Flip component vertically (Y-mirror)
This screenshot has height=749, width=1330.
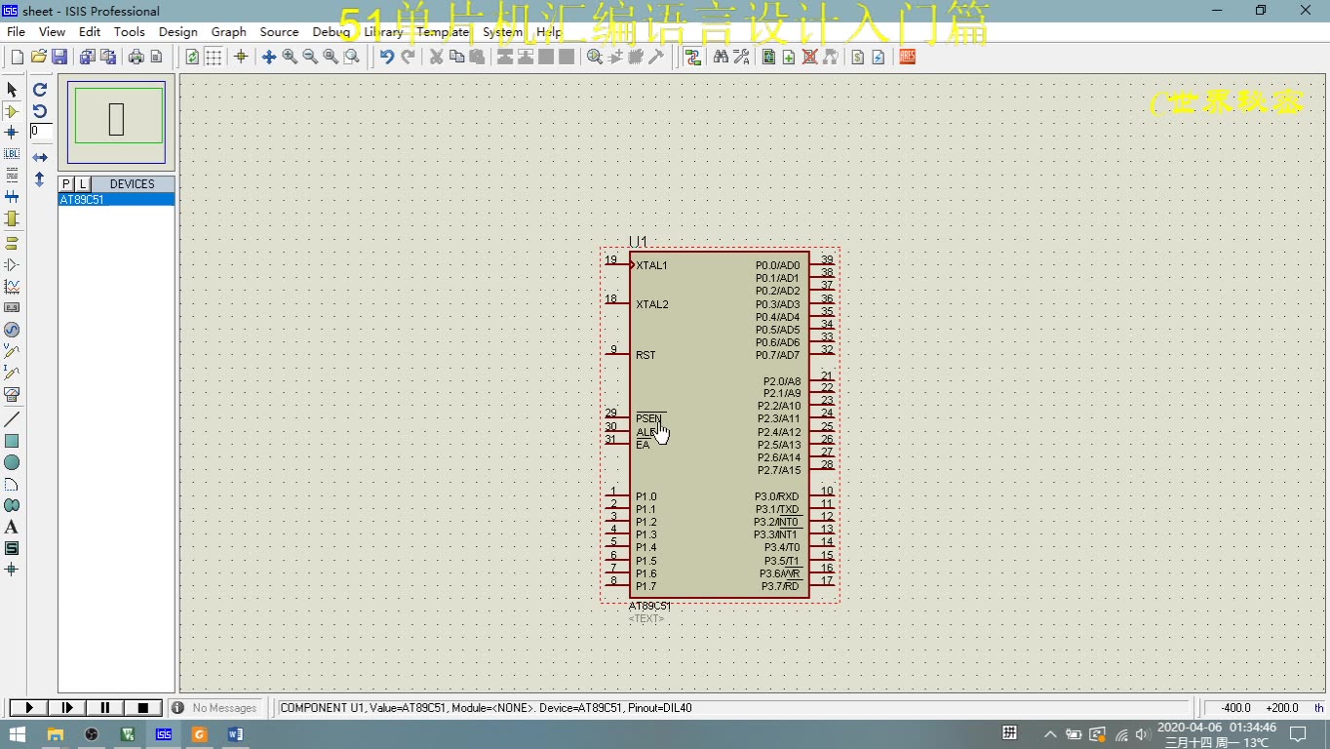pos(40,179)
